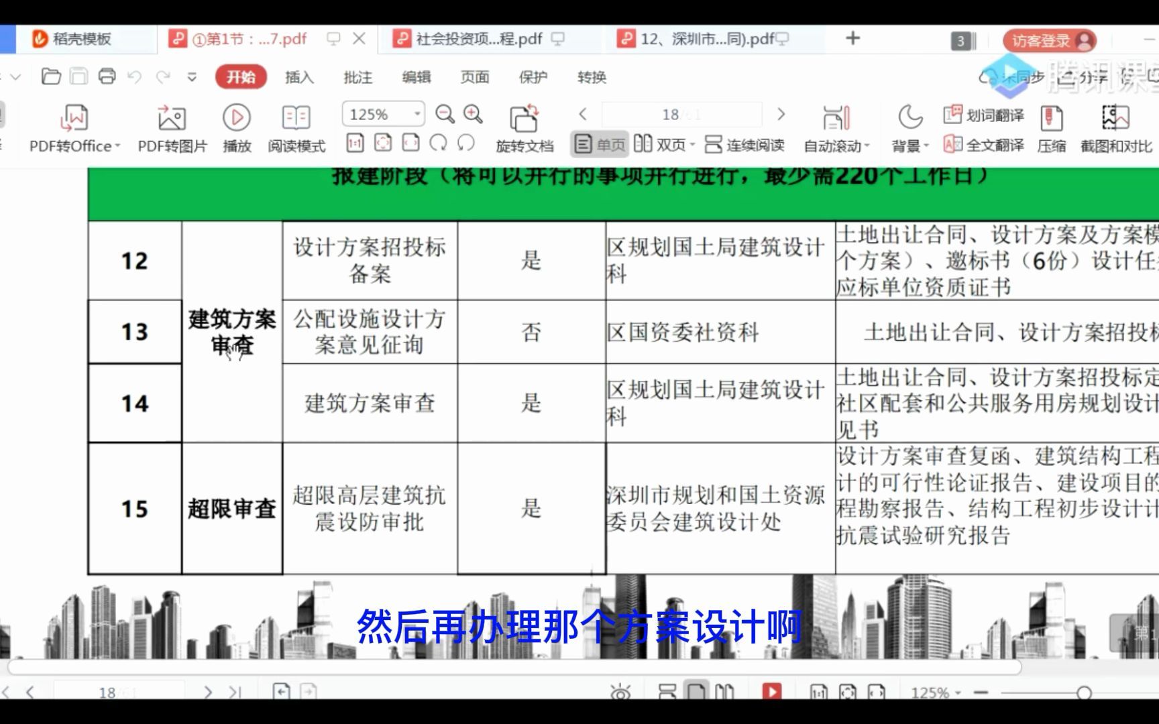
Task: Click the 访客登录 login button
Action: (x=1050, y=41)
